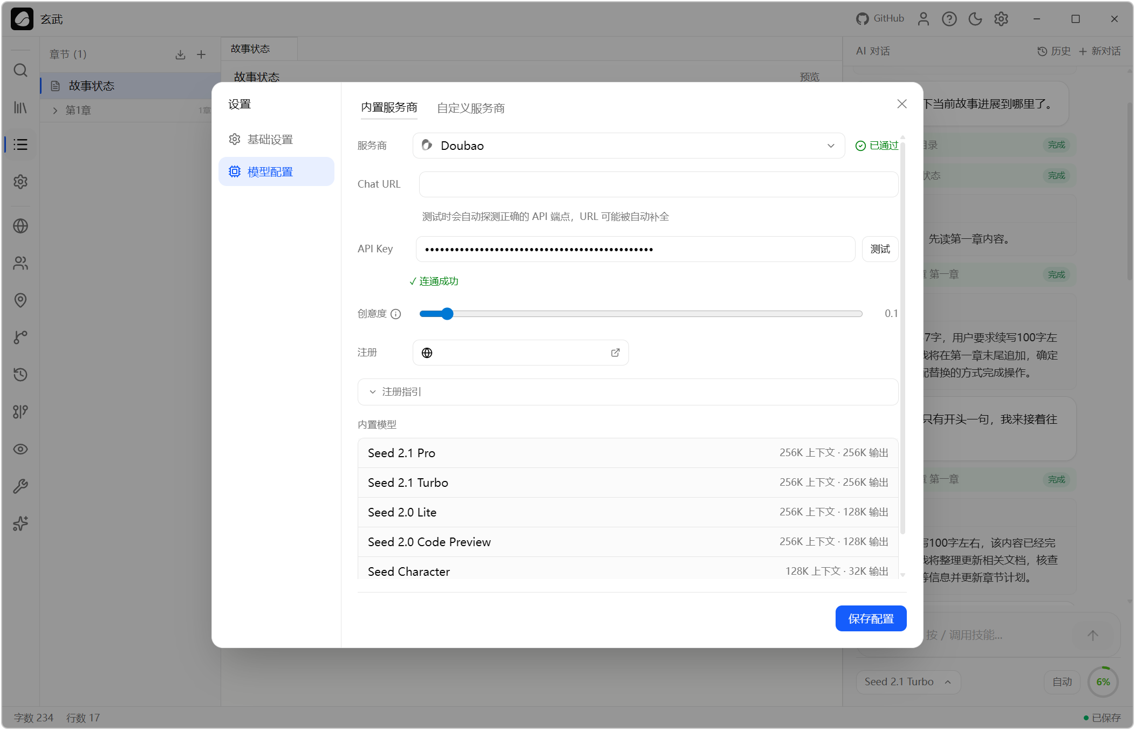Select the Seed 2.1 Pro model row
1135x730 pixels.
[x=628, y=453]
